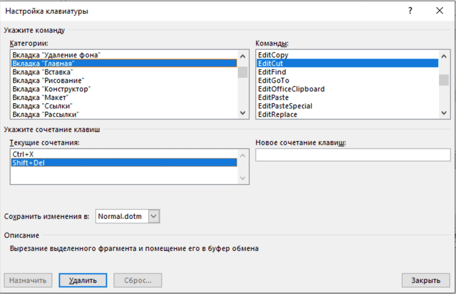Select category Вкладка "Вставка"
This screenshot has height=294, width=456.
click(43, 72)
